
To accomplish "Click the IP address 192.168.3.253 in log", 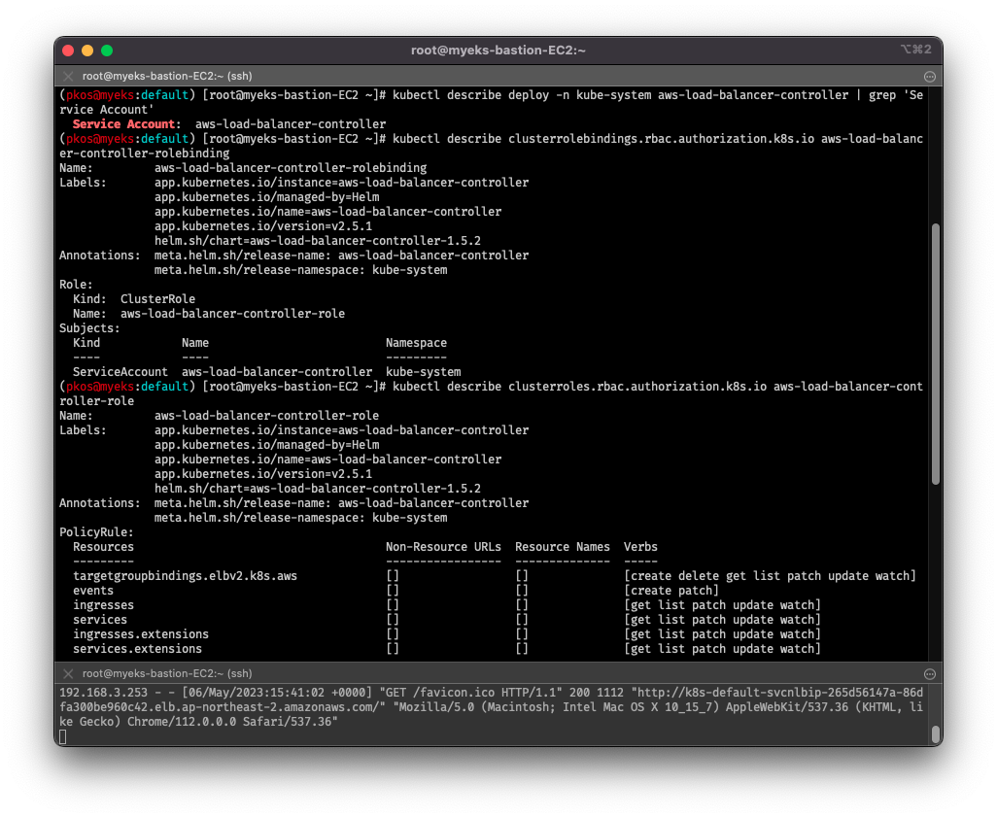I will [x=104, y=694].
